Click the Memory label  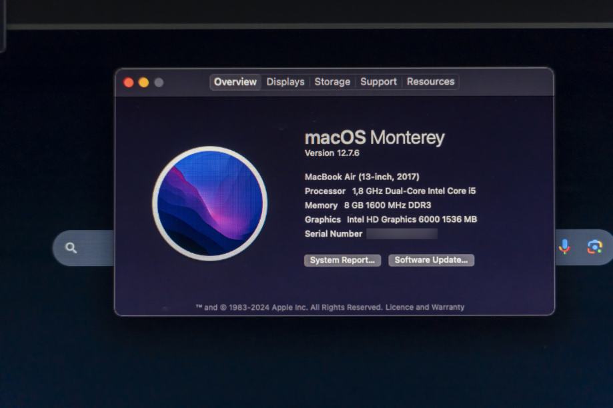tap(321, 205)
